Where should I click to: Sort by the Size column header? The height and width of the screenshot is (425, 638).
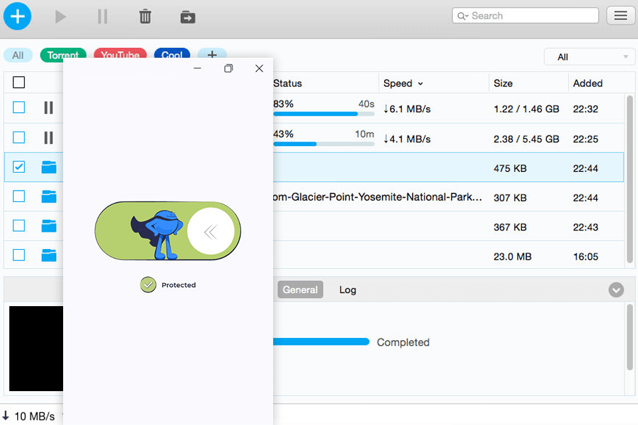503,84
